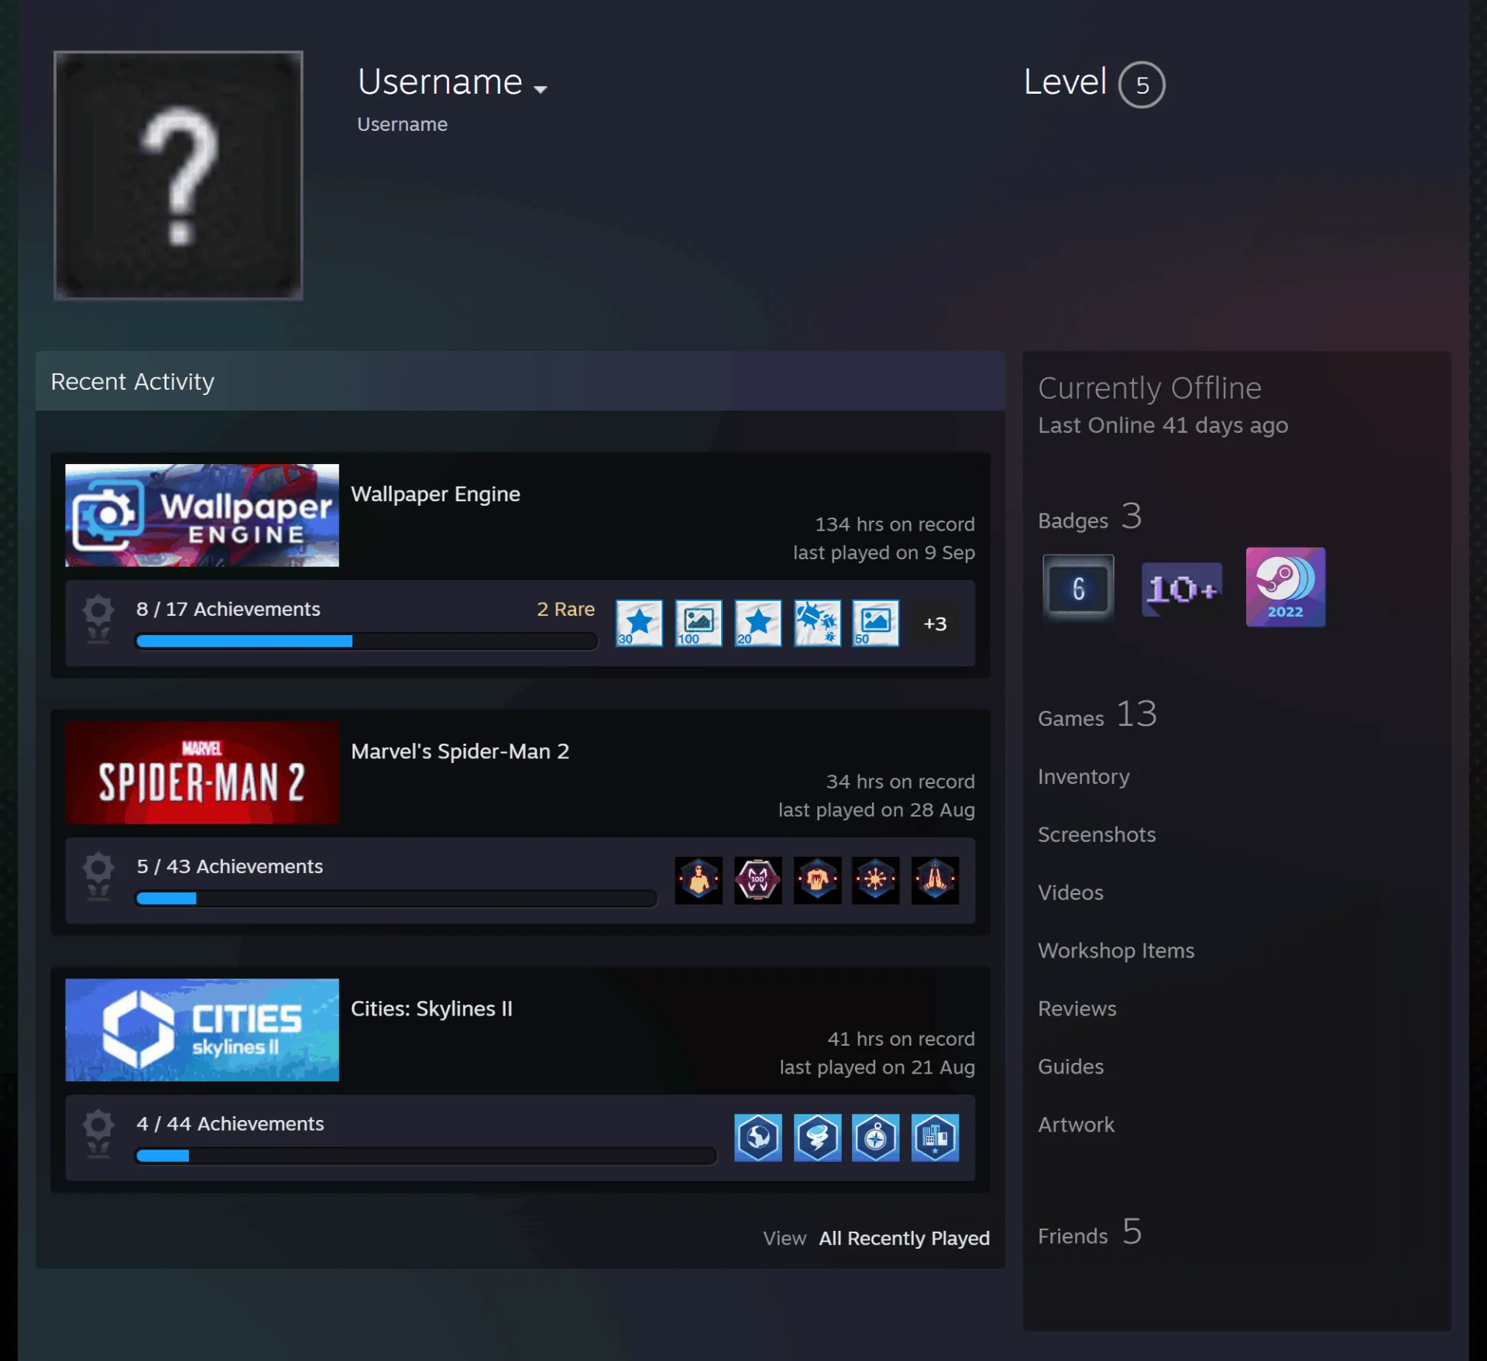
Task: Open the Screenshots section
Action: pos(1097,834)
